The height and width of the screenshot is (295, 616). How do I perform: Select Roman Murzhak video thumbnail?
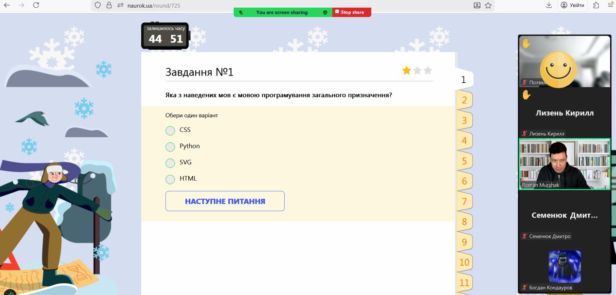[564, 164]
